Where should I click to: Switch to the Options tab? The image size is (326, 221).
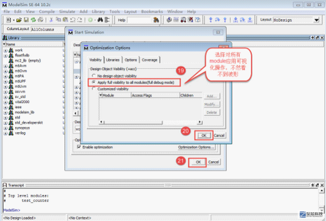(131, 60)
